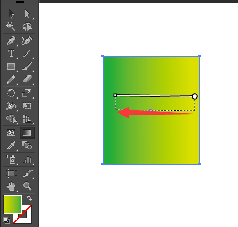The width and height of the screenshot is (238, 227).
Task: Click the bottom-right anchor of the rectangle
Action: [x=199, y=164]
